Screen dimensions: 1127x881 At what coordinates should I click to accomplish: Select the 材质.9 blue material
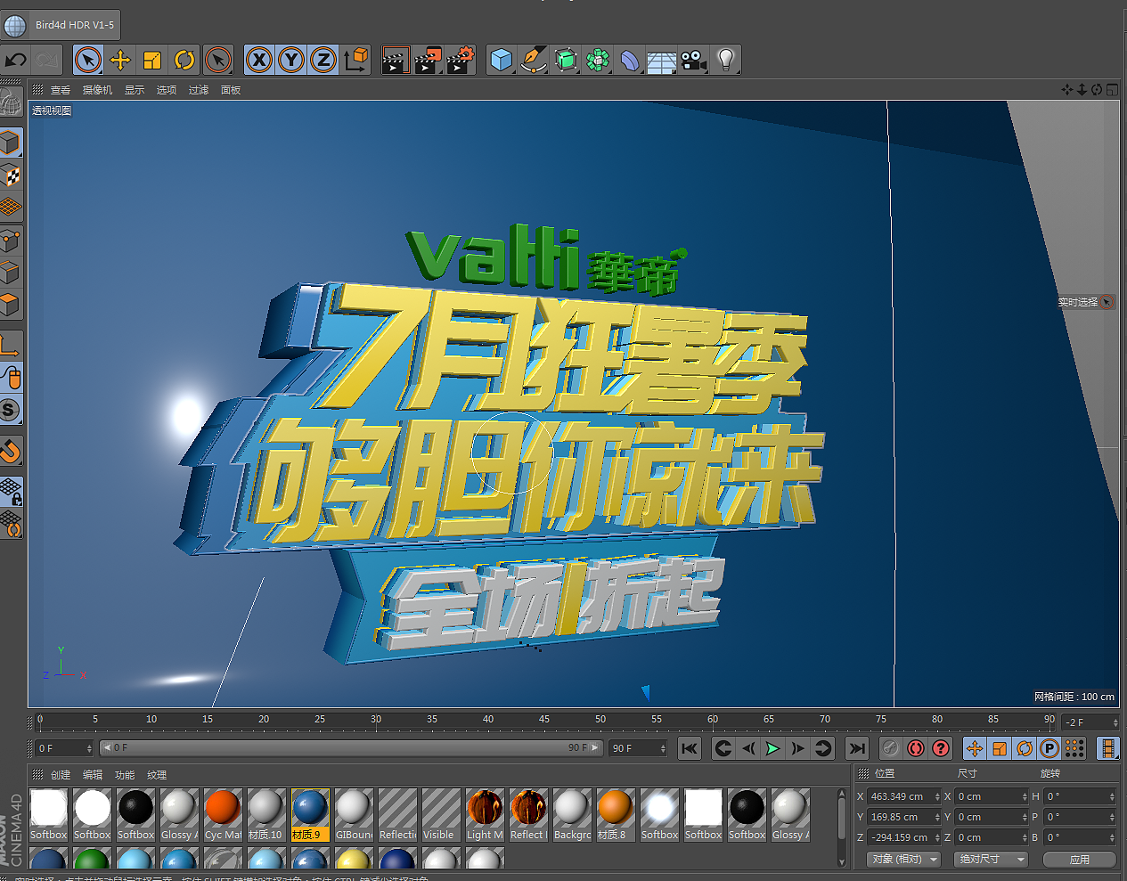[310, 814]
